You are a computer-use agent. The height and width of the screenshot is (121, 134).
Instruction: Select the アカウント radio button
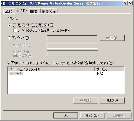pyautogui.click(x=9, y=38)
